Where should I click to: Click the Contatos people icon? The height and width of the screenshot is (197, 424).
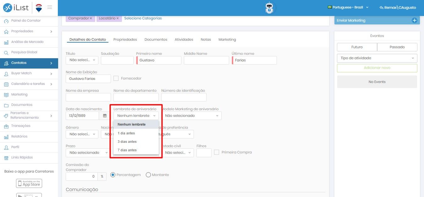[6, 63]
